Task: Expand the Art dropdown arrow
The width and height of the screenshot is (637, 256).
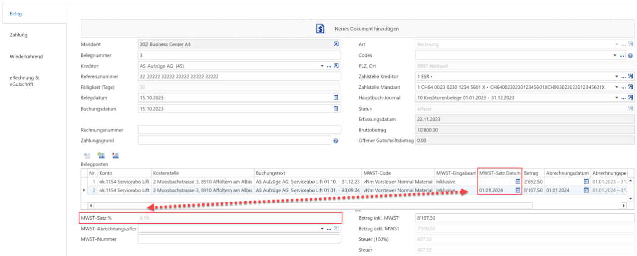Action: pyautogui.click(x=616, y=44)
